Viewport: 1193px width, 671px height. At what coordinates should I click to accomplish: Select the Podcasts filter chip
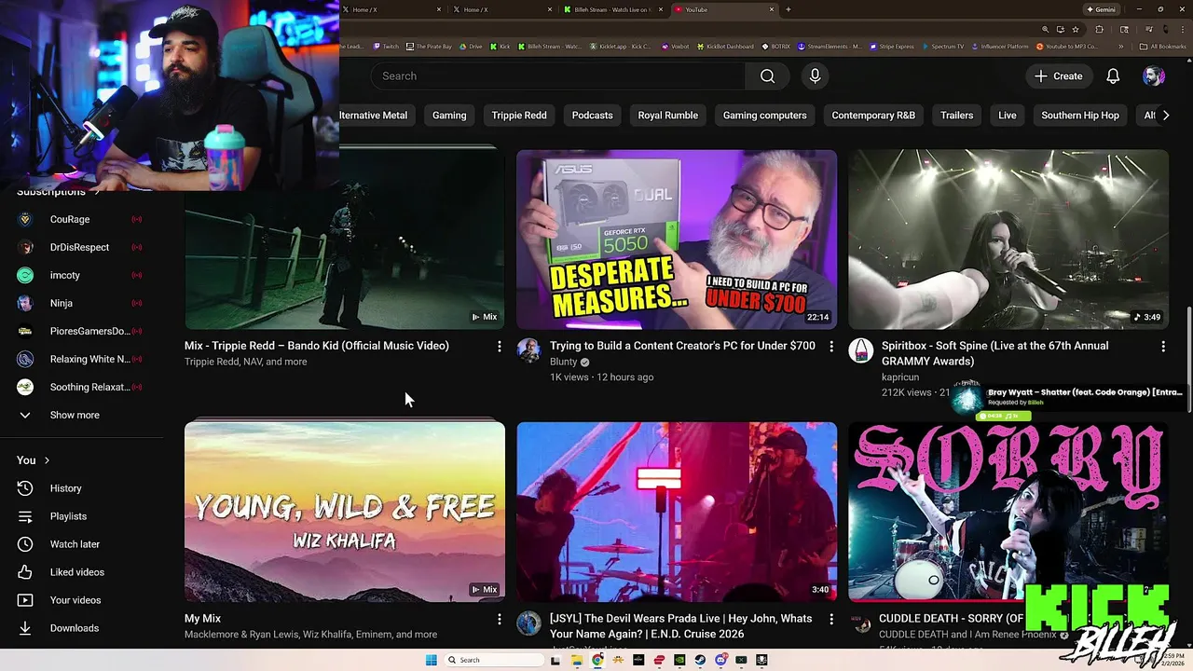point(593,116)
